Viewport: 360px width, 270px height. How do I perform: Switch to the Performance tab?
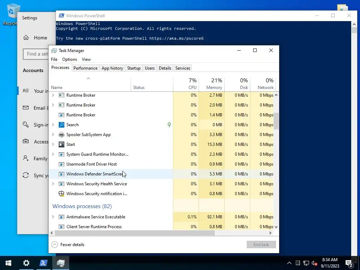click(85, 68)
